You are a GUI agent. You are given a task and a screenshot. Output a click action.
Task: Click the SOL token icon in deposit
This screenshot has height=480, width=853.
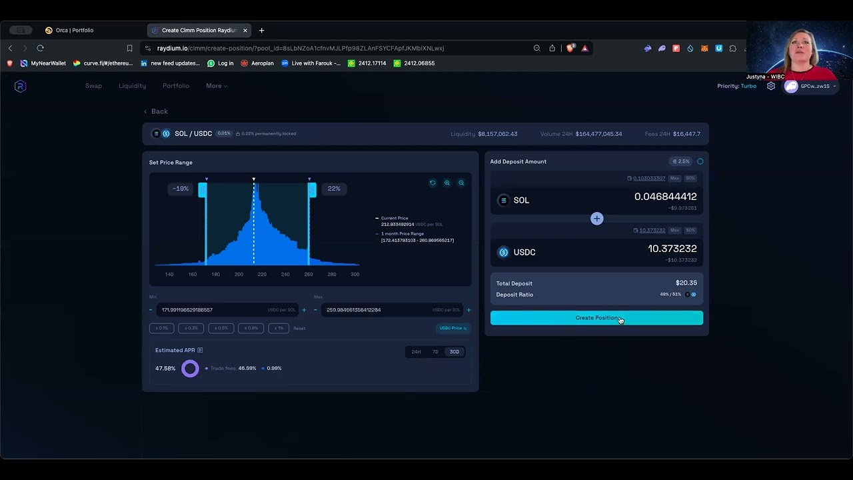tap(504, 200)
